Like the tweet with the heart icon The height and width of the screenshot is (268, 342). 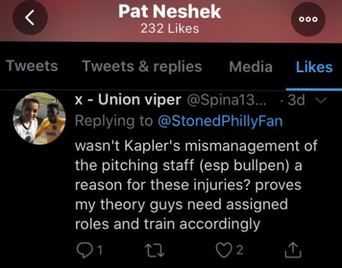coord(224,251)
